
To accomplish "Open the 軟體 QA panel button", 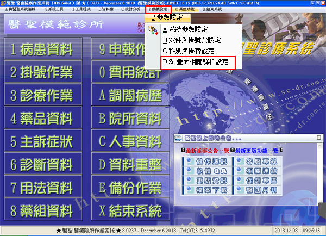I will click(x=205, y=171).
